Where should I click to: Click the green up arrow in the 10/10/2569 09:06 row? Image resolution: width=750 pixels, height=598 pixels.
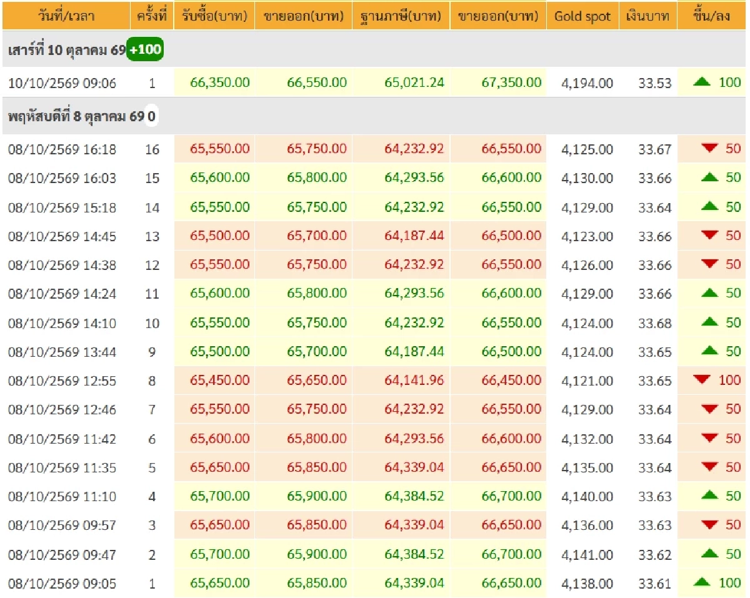(702, 82)
